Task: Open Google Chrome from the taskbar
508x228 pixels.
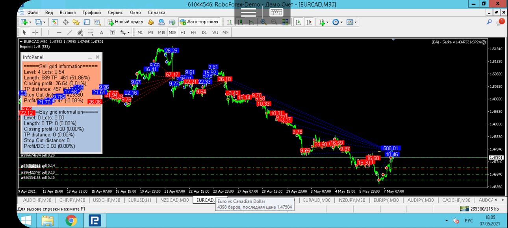Action: coord(71,221)
